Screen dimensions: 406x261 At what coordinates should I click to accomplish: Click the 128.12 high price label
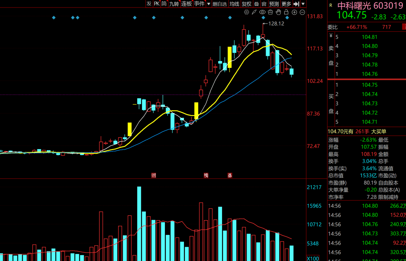click(276, 24)
